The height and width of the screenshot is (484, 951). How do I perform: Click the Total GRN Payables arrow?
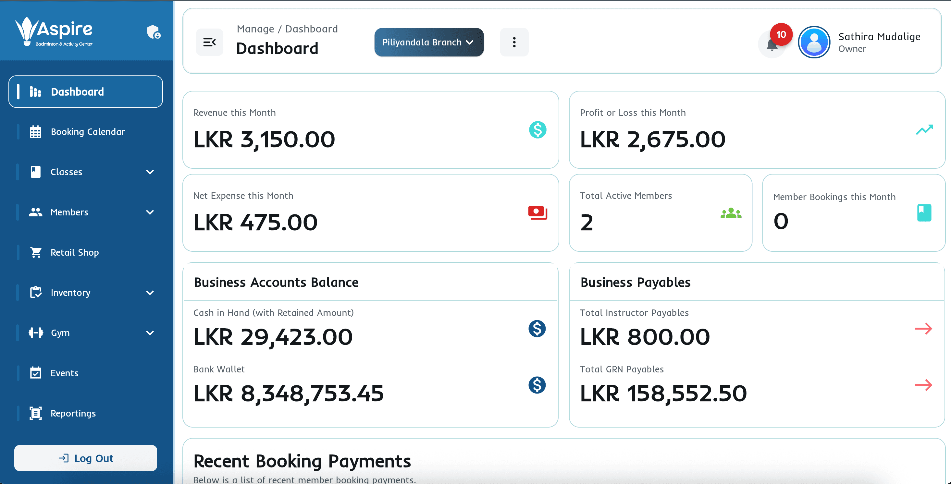923,385
